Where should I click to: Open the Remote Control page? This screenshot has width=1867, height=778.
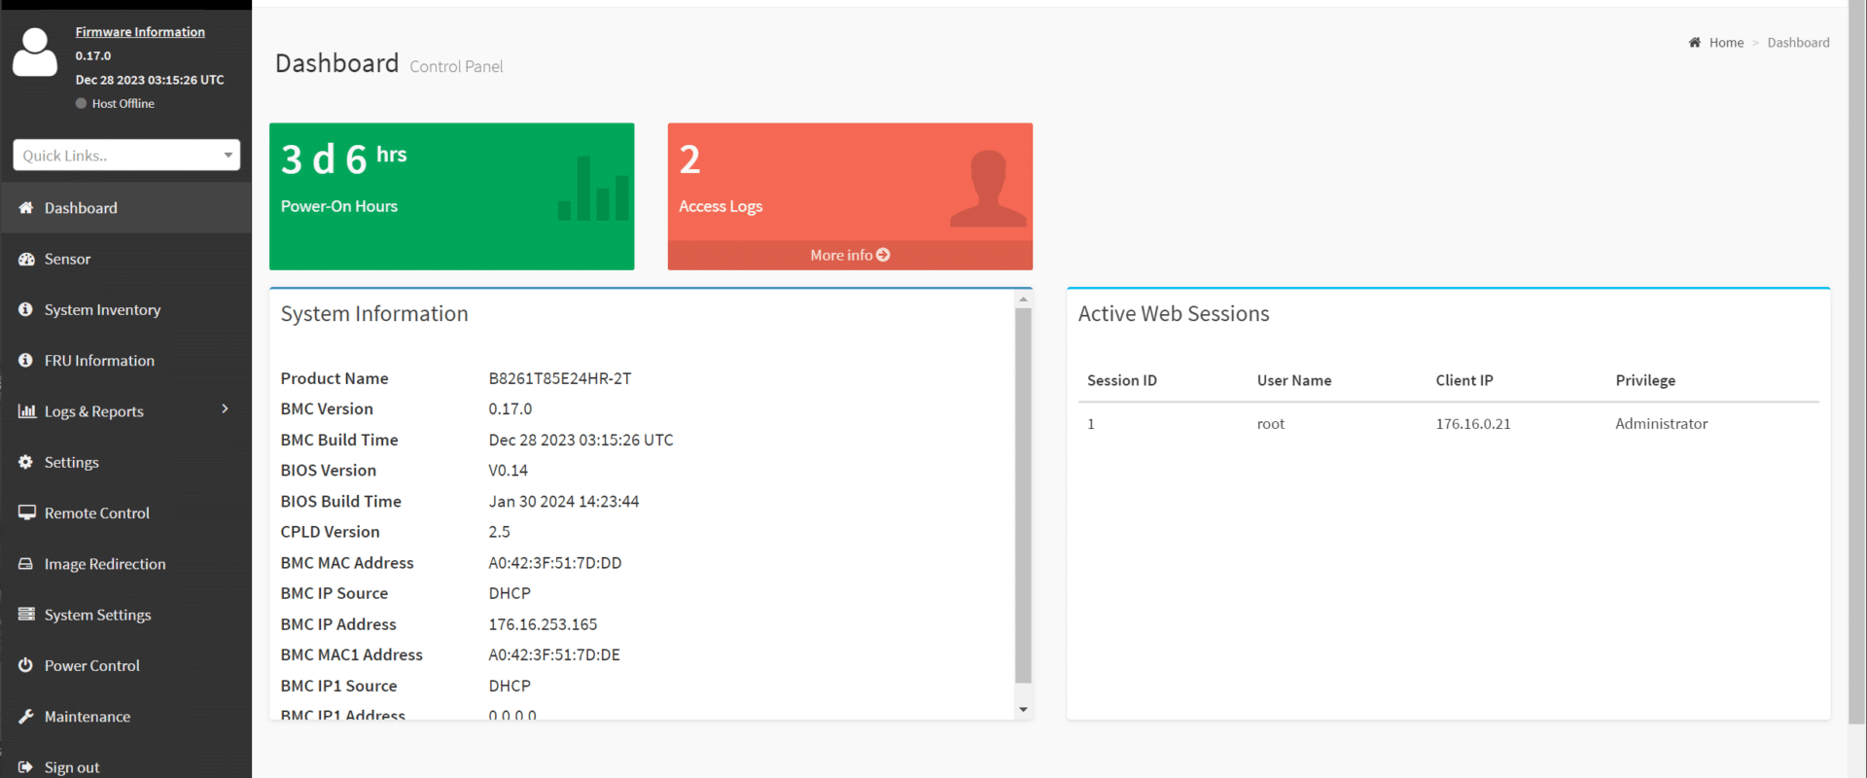(126, 513)
